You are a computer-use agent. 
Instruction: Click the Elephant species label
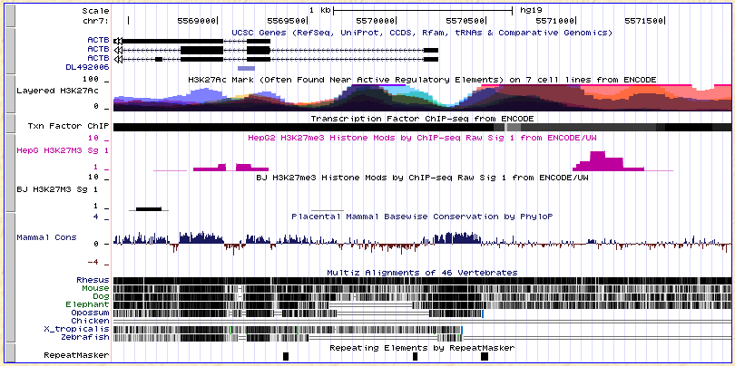[x=87, y=304]
